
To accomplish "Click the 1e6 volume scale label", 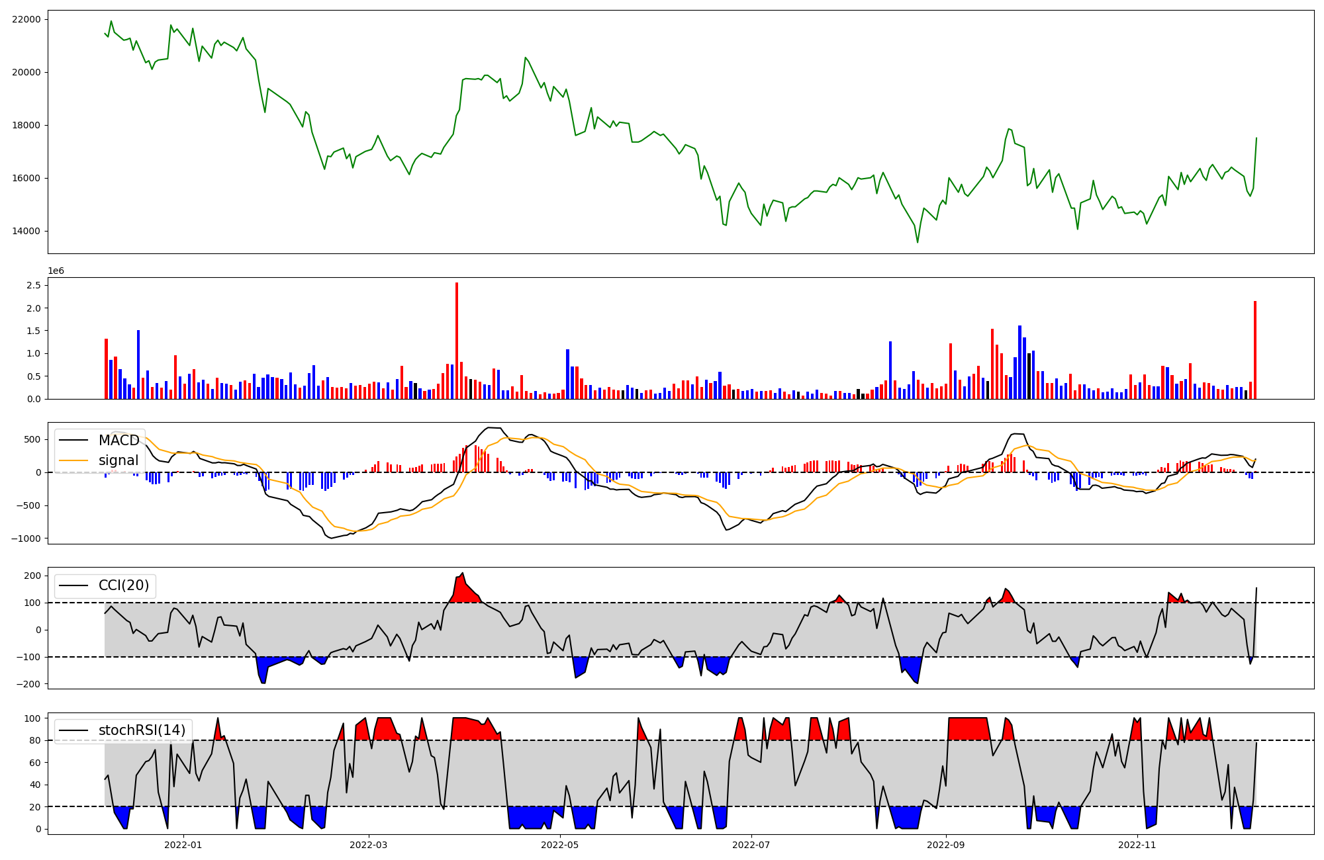I will coord(56,271).
